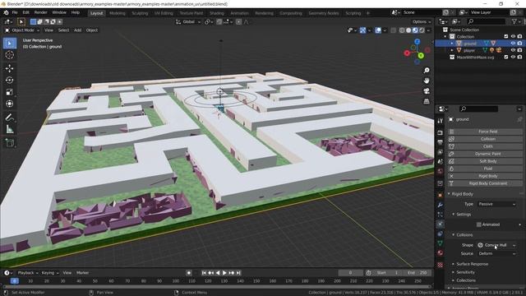Open the Object Data properties green triangle tab
The width and height of the screenshot is (526, 296).
441,243
